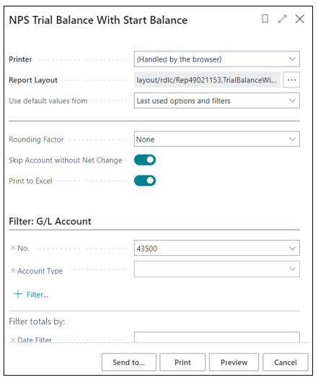Click the Preview button

pyautogui.click(x=234, y=362)
